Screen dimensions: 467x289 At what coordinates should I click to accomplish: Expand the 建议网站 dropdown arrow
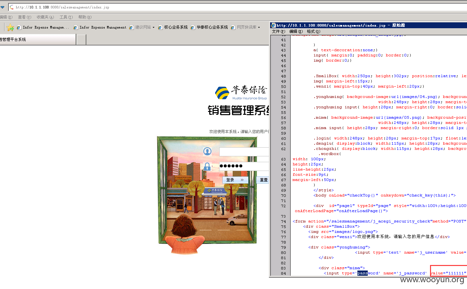coord(153,28)
